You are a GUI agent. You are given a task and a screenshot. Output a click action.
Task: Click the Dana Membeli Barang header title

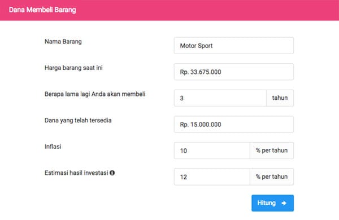(x=42, y=10)
